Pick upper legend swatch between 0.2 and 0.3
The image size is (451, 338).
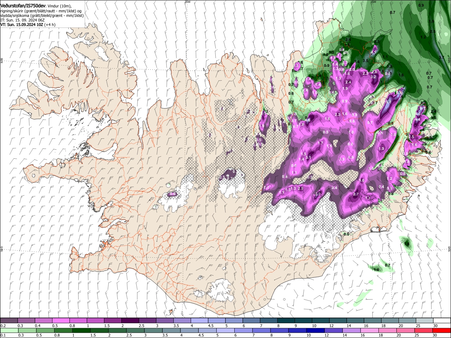pos(9,320)
